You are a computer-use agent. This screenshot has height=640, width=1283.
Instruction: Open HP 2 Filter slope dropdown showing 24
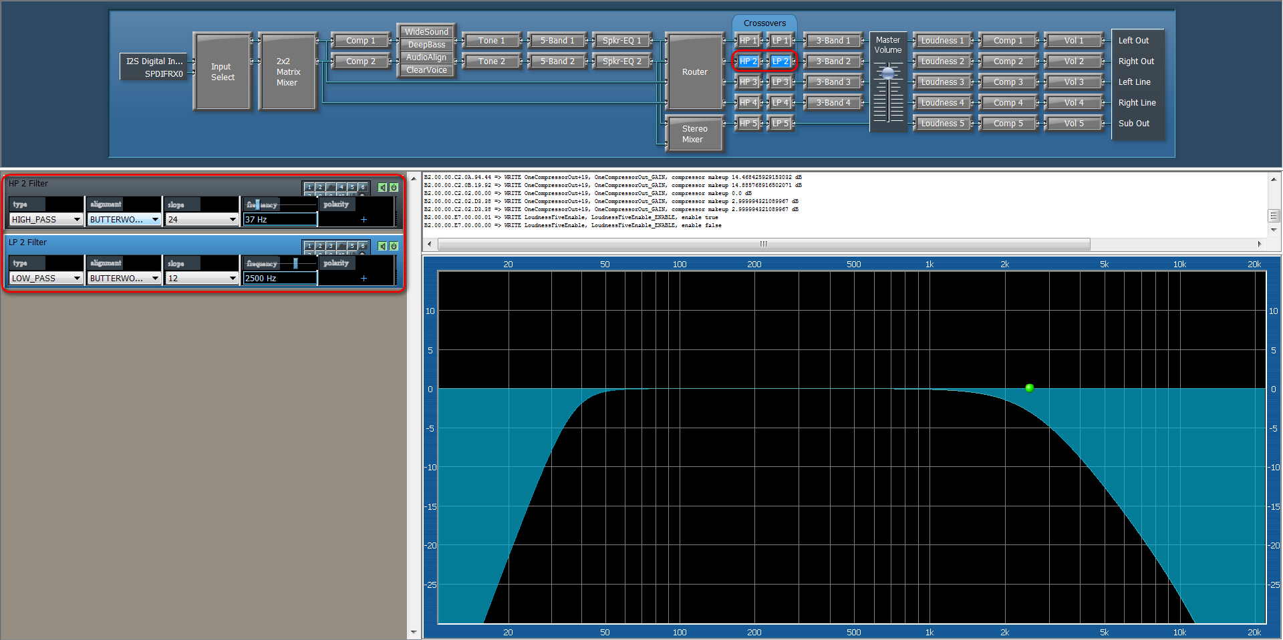202,219
